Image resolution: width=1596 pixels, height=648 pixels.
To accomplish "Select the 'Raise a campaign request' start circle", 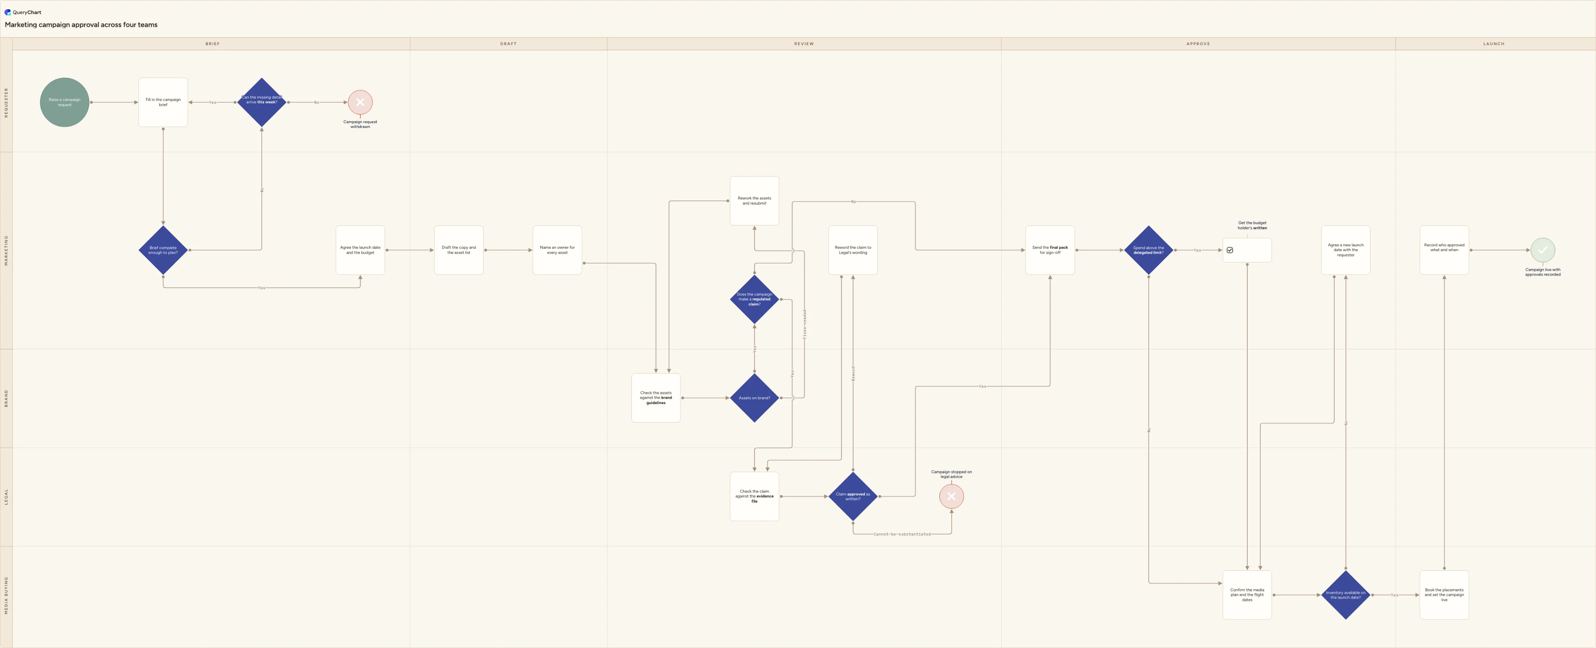I will tap(64, 102).
